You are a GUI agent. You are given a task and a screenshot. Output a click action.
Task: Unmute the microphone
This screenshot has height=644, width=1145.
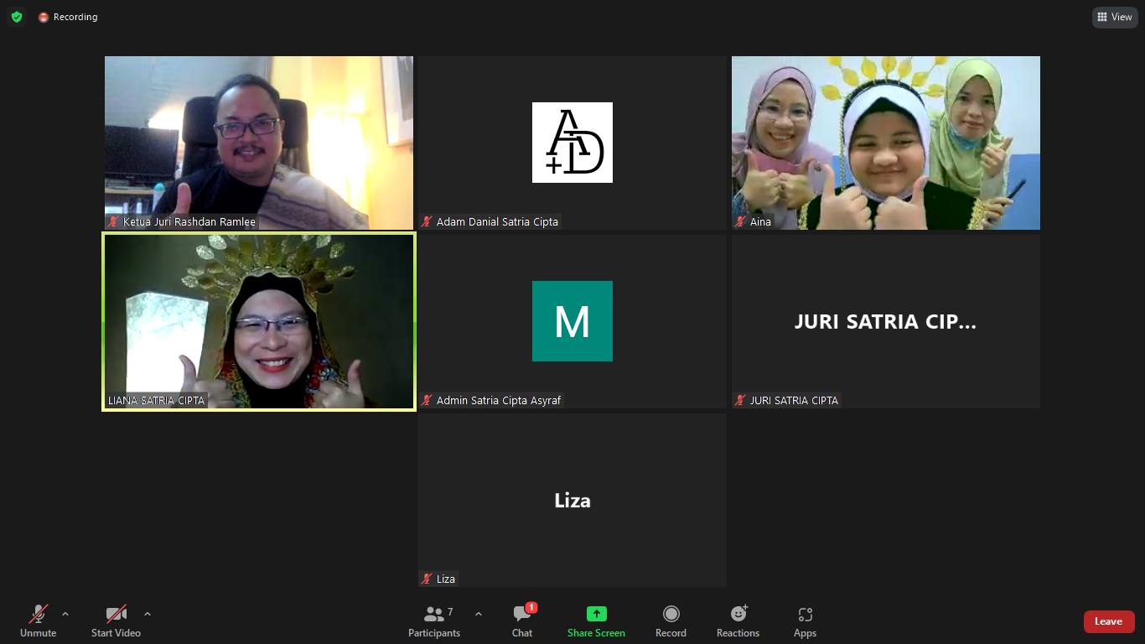click(38, 621)
